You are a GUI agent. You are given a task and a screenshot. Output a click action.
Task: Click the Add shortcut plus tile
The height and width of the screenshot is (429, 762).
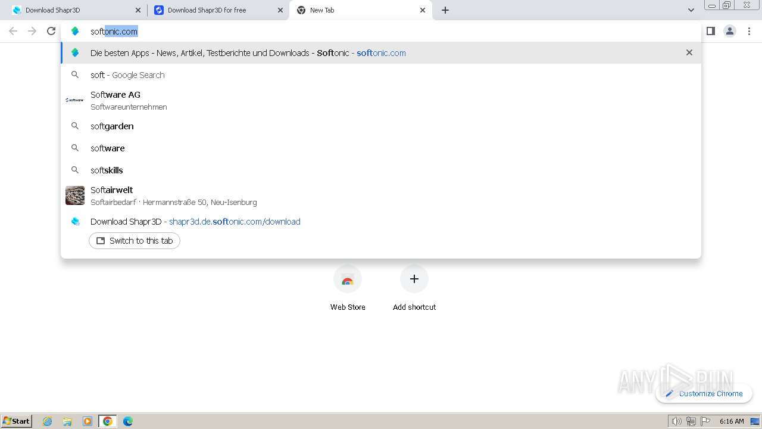pos(414,288)
